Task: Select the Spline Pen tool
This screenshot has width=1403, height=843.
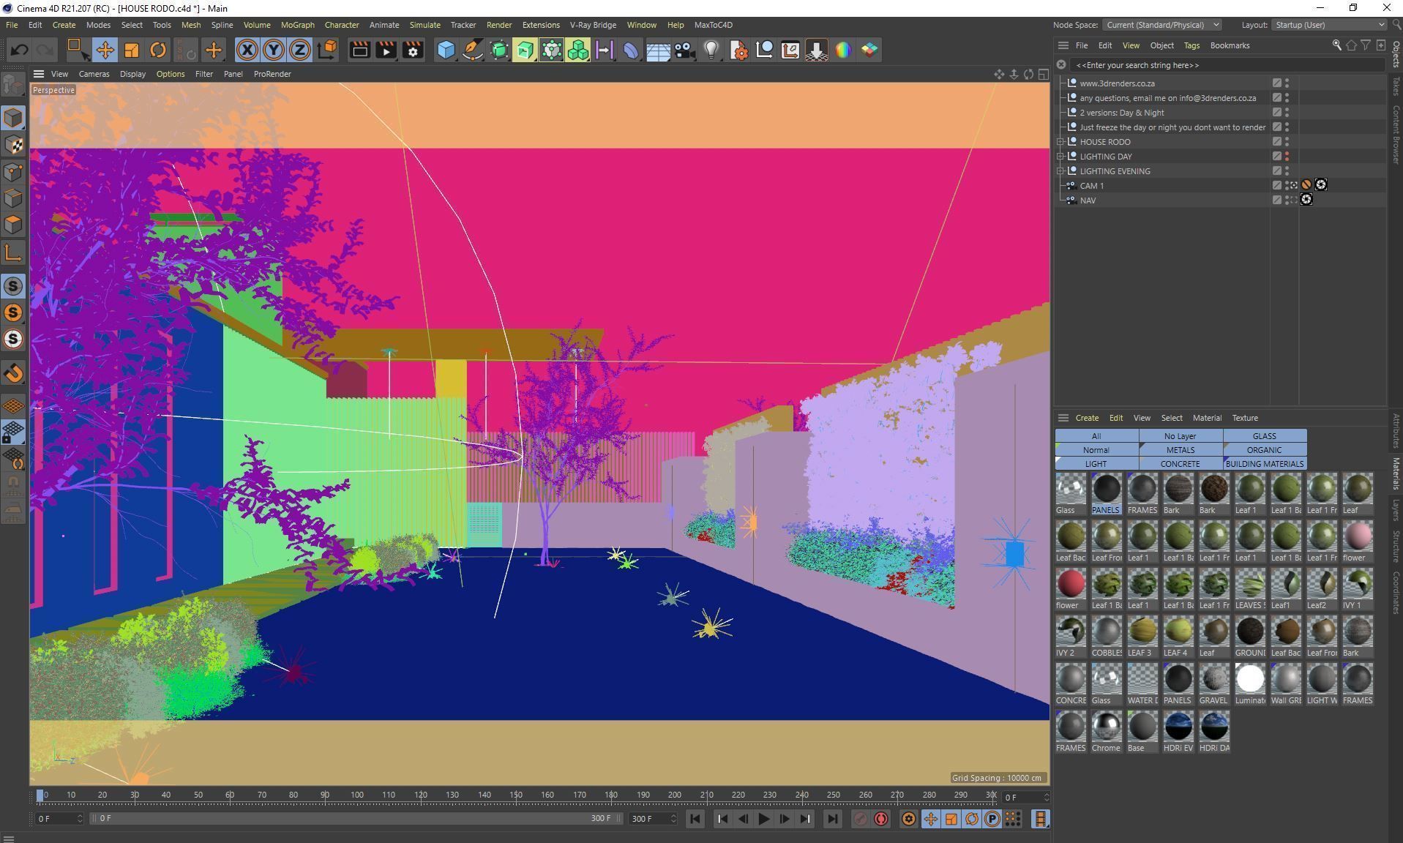Action: point(473,50)
